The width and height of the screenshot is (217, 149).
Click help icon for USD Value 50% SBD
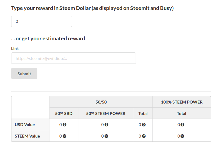[64, 125]
